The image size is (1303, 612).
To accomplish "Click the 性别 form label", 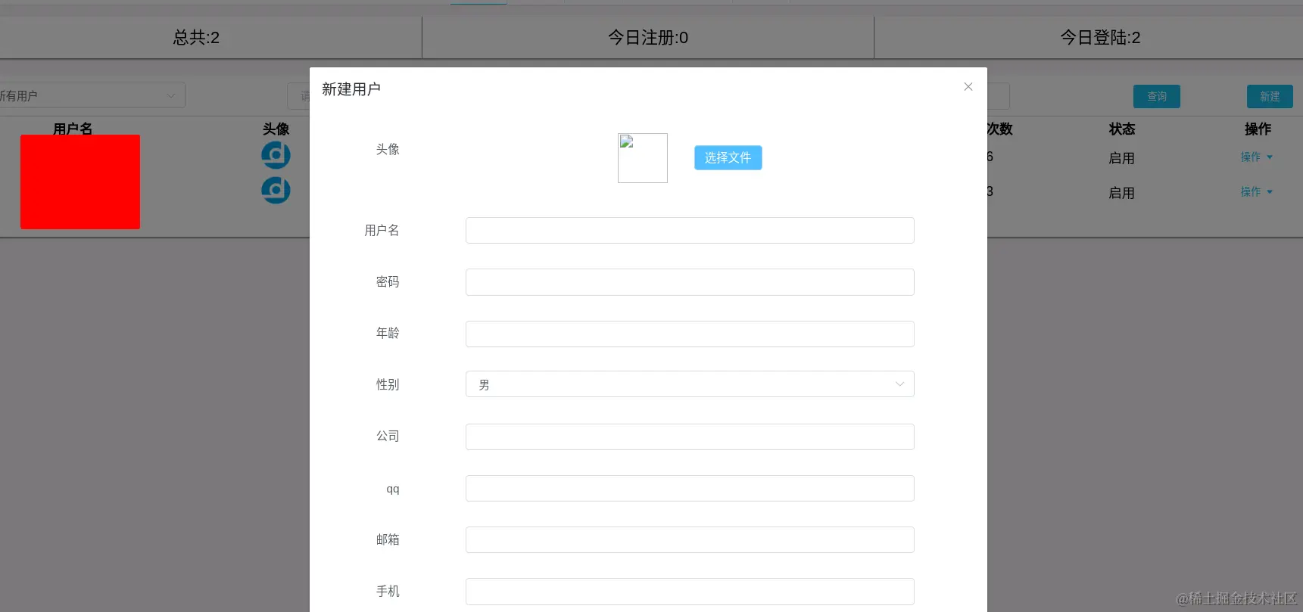I will click(388, 384).
